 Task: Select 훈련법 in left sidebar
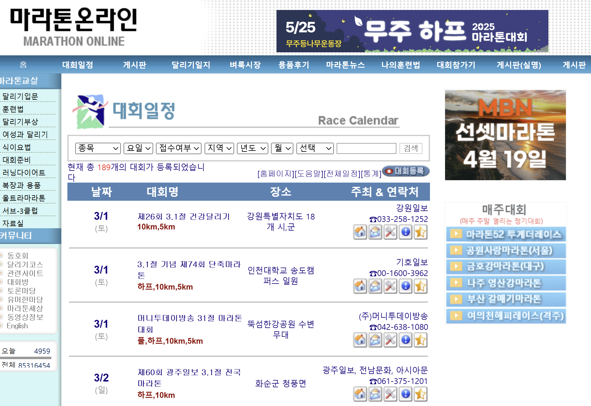[x=13, y=109]
